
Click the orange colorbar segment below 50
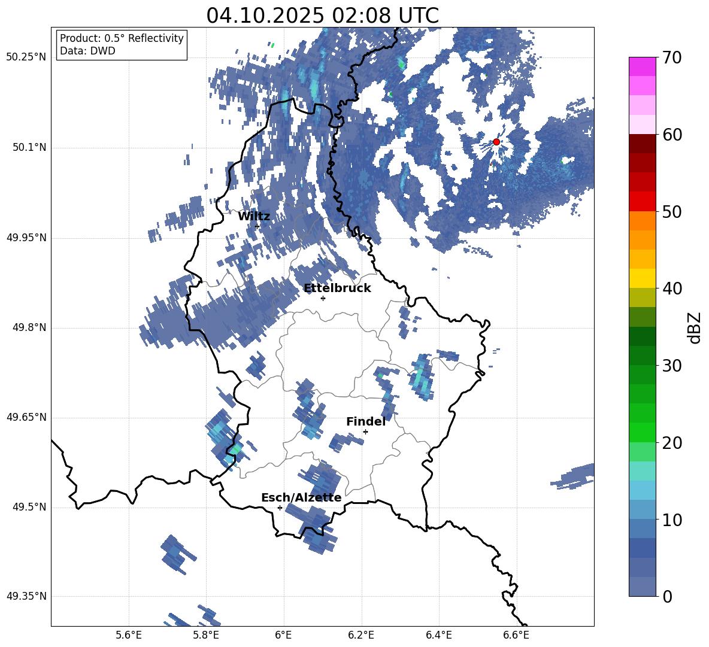(x=643, y=221)
